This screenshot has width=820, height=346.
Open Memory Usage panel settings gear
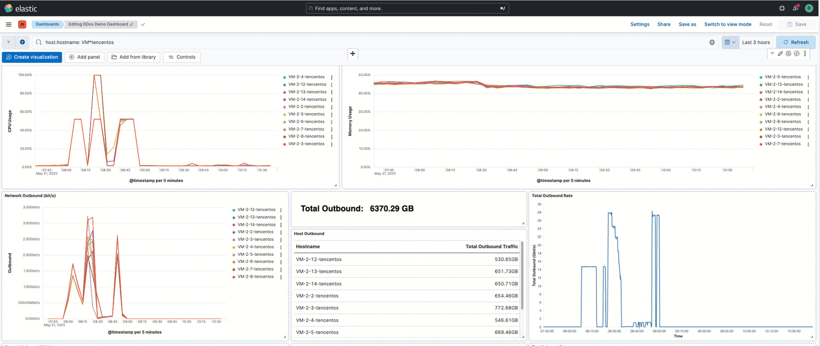tap(788, 54)
